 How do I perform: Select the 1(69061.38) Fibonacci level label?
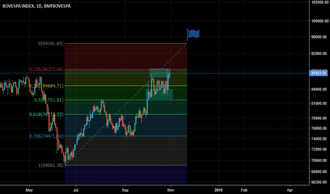click(51, 165)
